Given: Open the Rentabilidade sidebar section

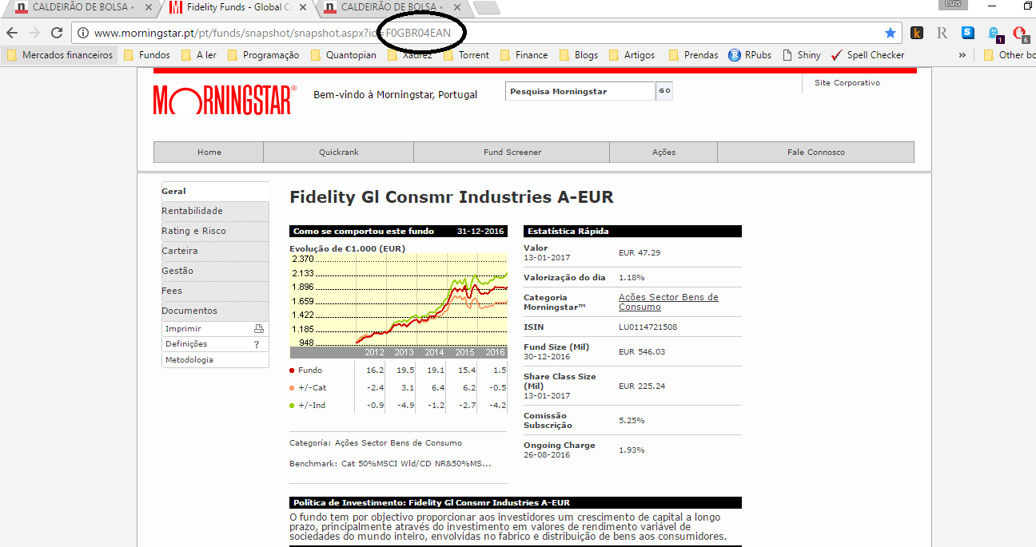Looking at the screenshot, I should click(215, 211).
